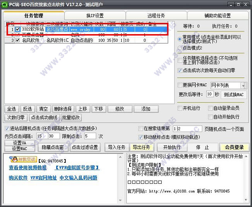252x207 pixels.
Task: Click 测试换MAC button
Action: 234,95
